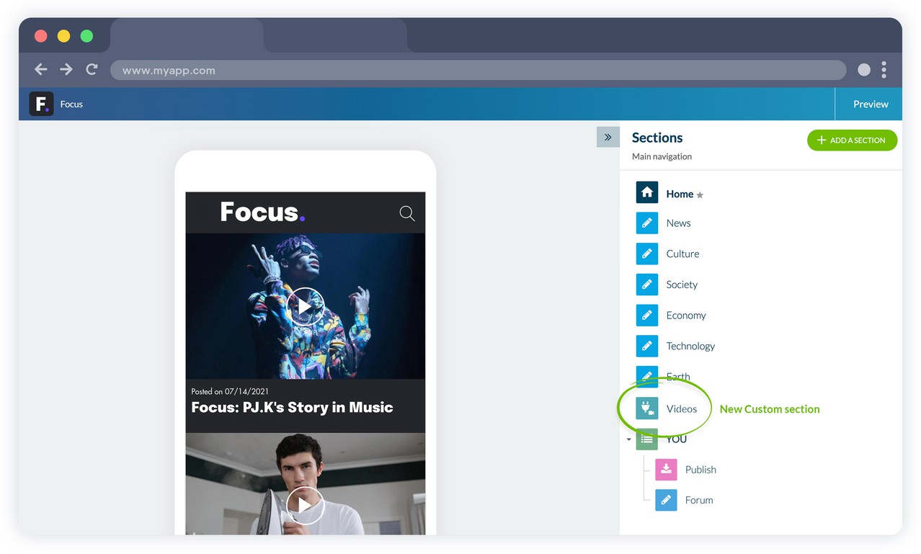Play the PJ.K's Story video
This screenshot has height=554, width=921.
coord(305,307)
